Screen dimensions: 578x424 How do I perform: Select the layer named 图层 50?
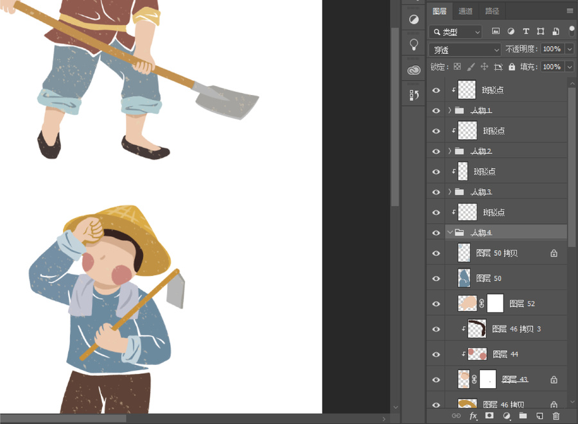click(489, 278)
